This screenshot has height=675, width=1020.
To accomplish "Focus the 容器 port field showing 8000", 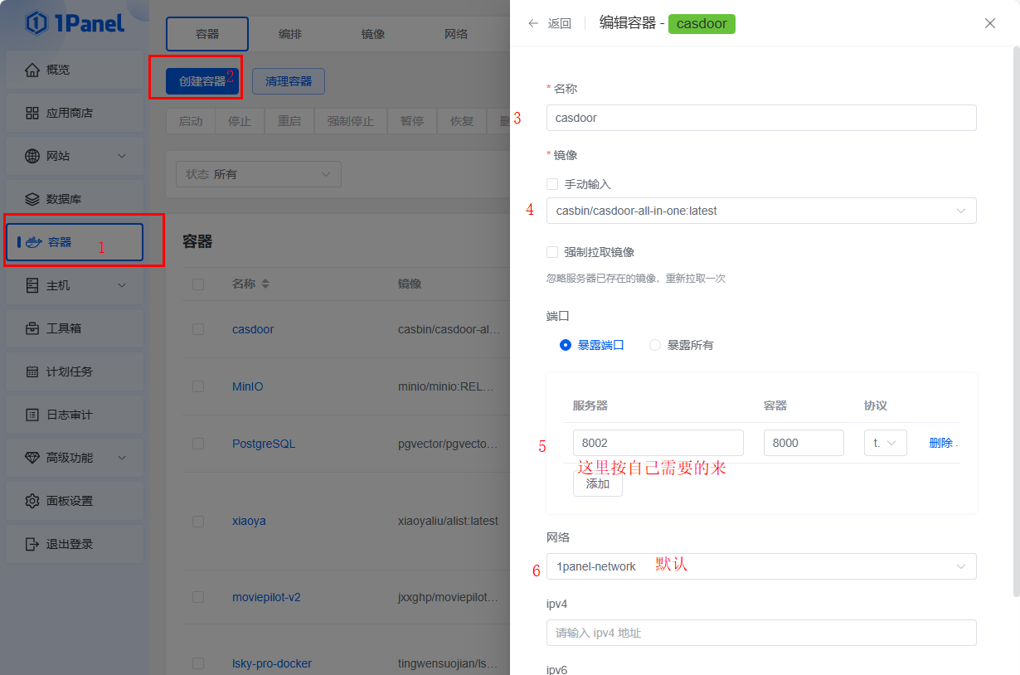I will (804, 443).
